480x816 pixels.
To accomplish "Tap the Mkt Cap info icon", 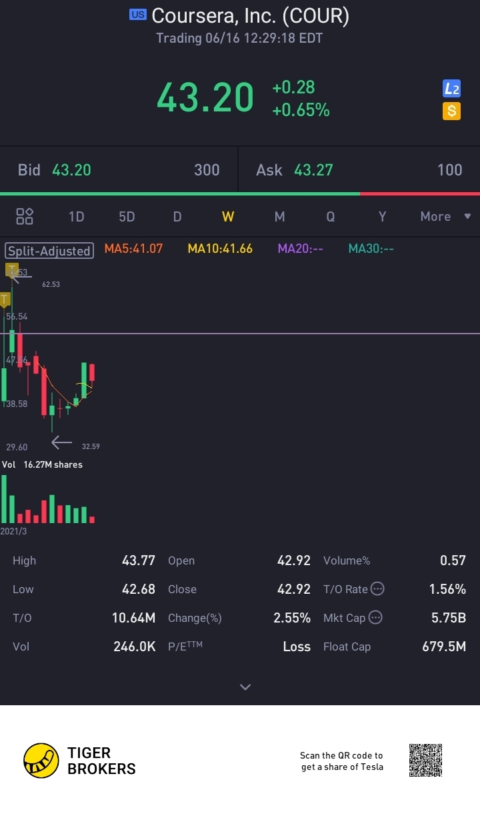I will [x=375, y=618].
